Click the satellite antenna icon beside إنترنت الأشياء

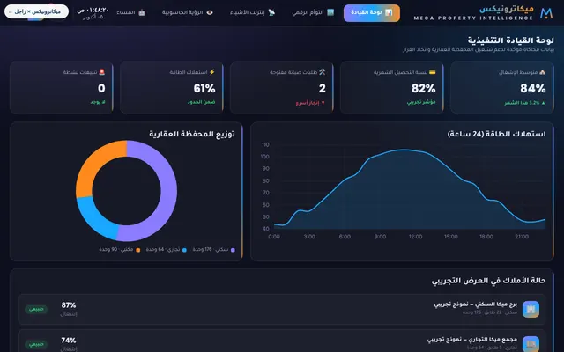point(271,12)
